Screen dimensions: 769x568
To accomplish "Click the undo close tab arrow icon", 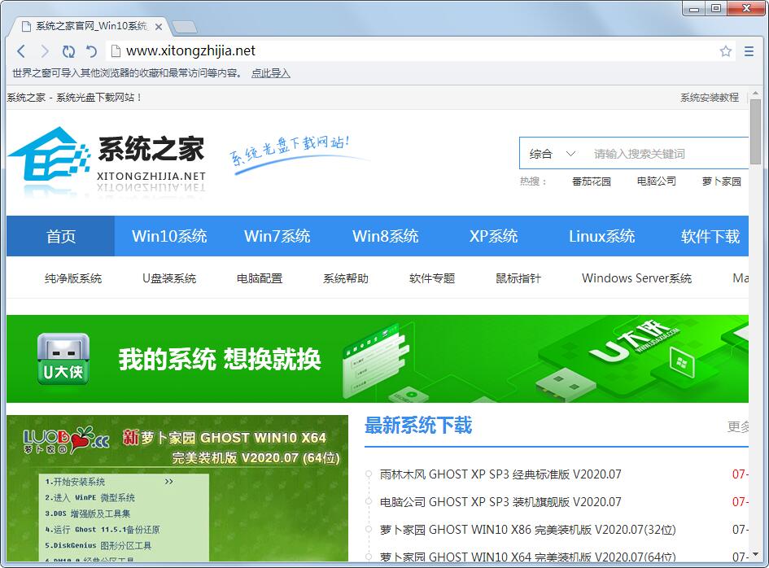I will point(92,51).
